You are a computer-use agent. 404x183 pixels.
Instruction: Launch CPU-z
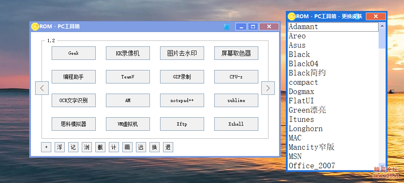pos(236,77)
